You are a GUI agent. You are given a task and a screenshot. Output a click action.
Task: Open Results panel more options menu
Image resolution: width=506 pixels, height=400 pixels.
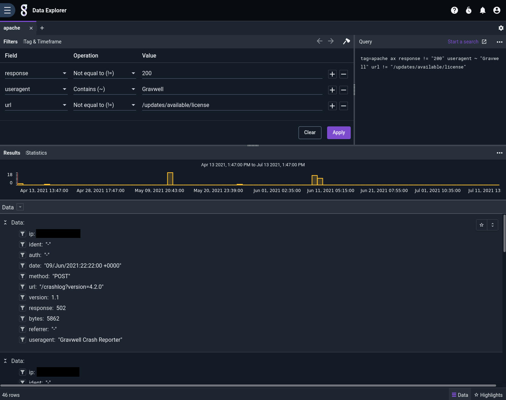[x=500, y=153]
